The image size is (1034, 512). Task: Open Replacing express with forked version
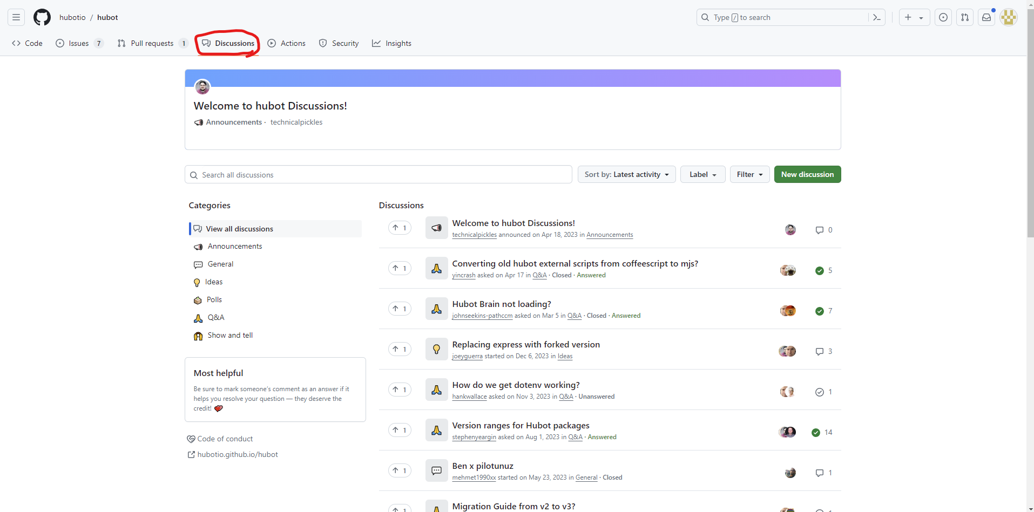click(x=526, y=344)
